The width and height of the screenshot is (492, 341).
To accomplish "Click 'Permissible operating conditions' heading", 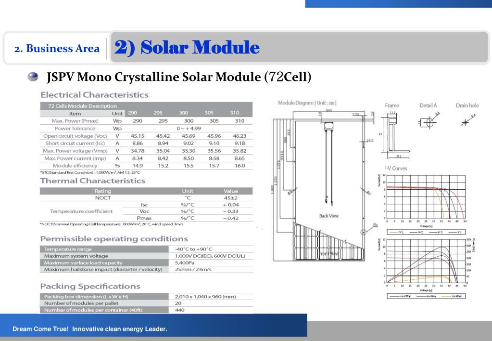I will click(x=114, y=239).
